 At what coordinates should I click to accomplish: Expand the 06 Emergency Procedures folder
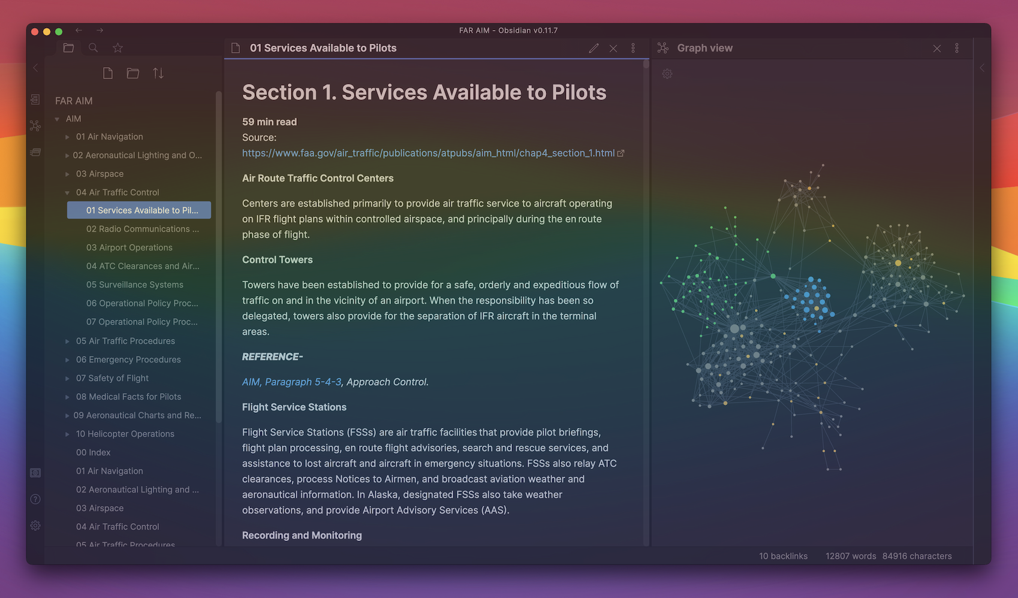coord(67,360)
